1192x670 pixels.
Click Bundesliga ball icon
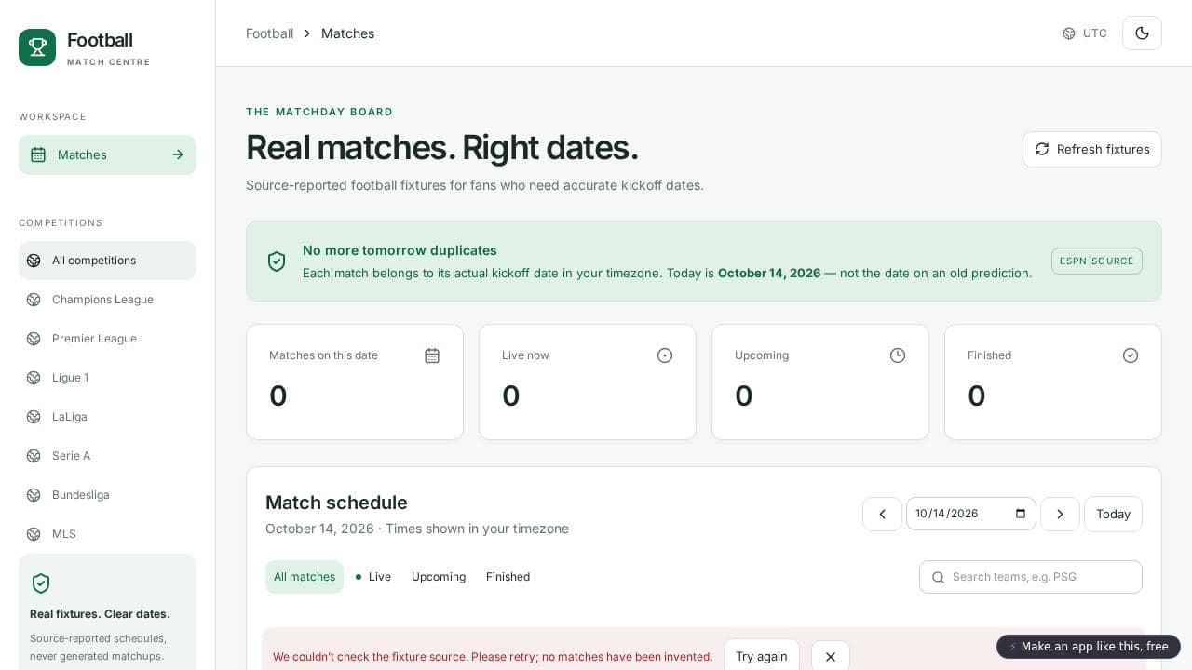pos(34,495)
